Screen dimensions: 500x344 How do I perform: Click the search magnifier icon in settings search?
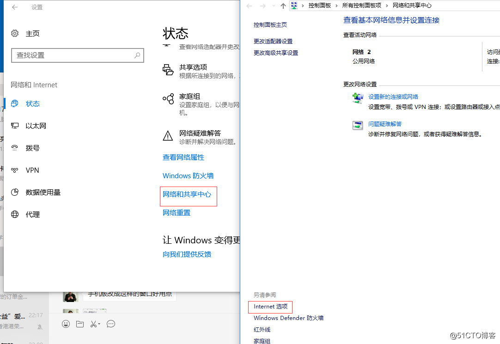[137, 55]
